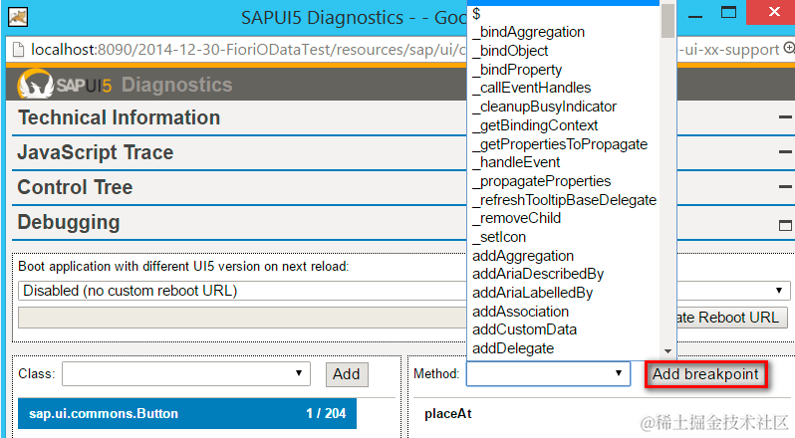This screenshot has height=438, width=795.
Task: Select addCustomData in the method list
Action: pos(524,329)
